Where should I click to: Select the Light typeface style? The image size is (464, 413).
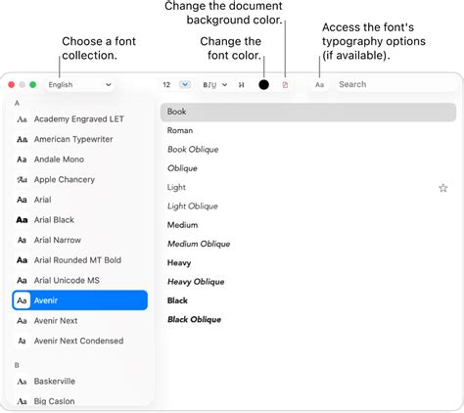(x=308, y=188)
